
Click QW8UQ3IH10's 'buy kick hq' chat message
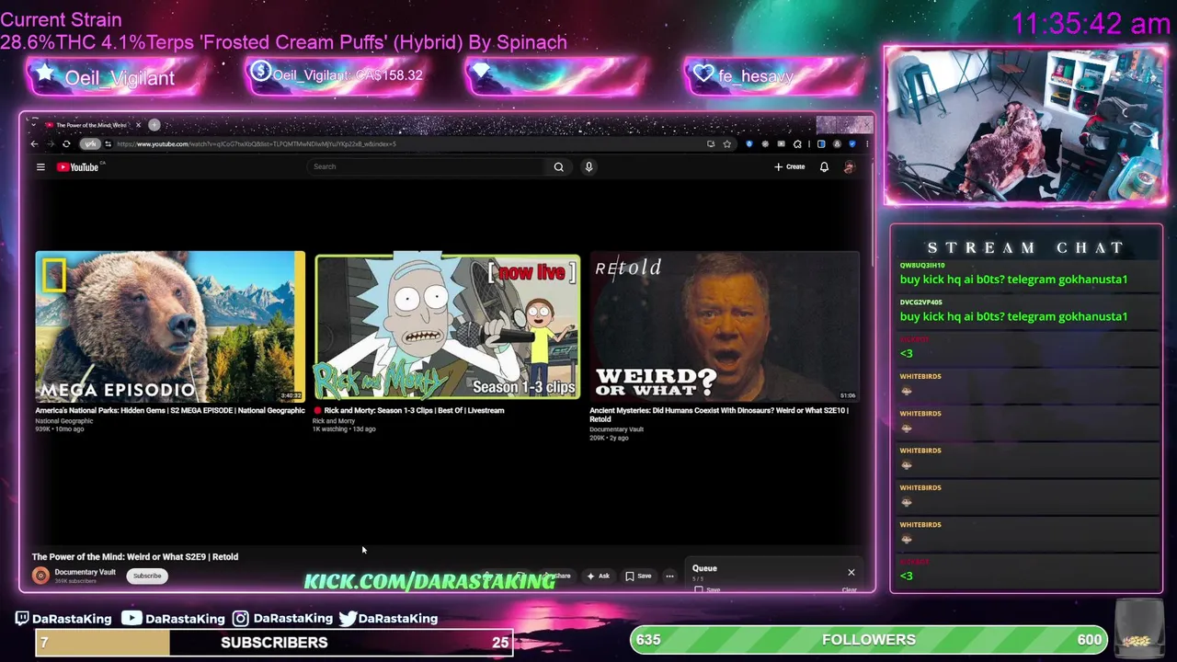click(1013, 279)
